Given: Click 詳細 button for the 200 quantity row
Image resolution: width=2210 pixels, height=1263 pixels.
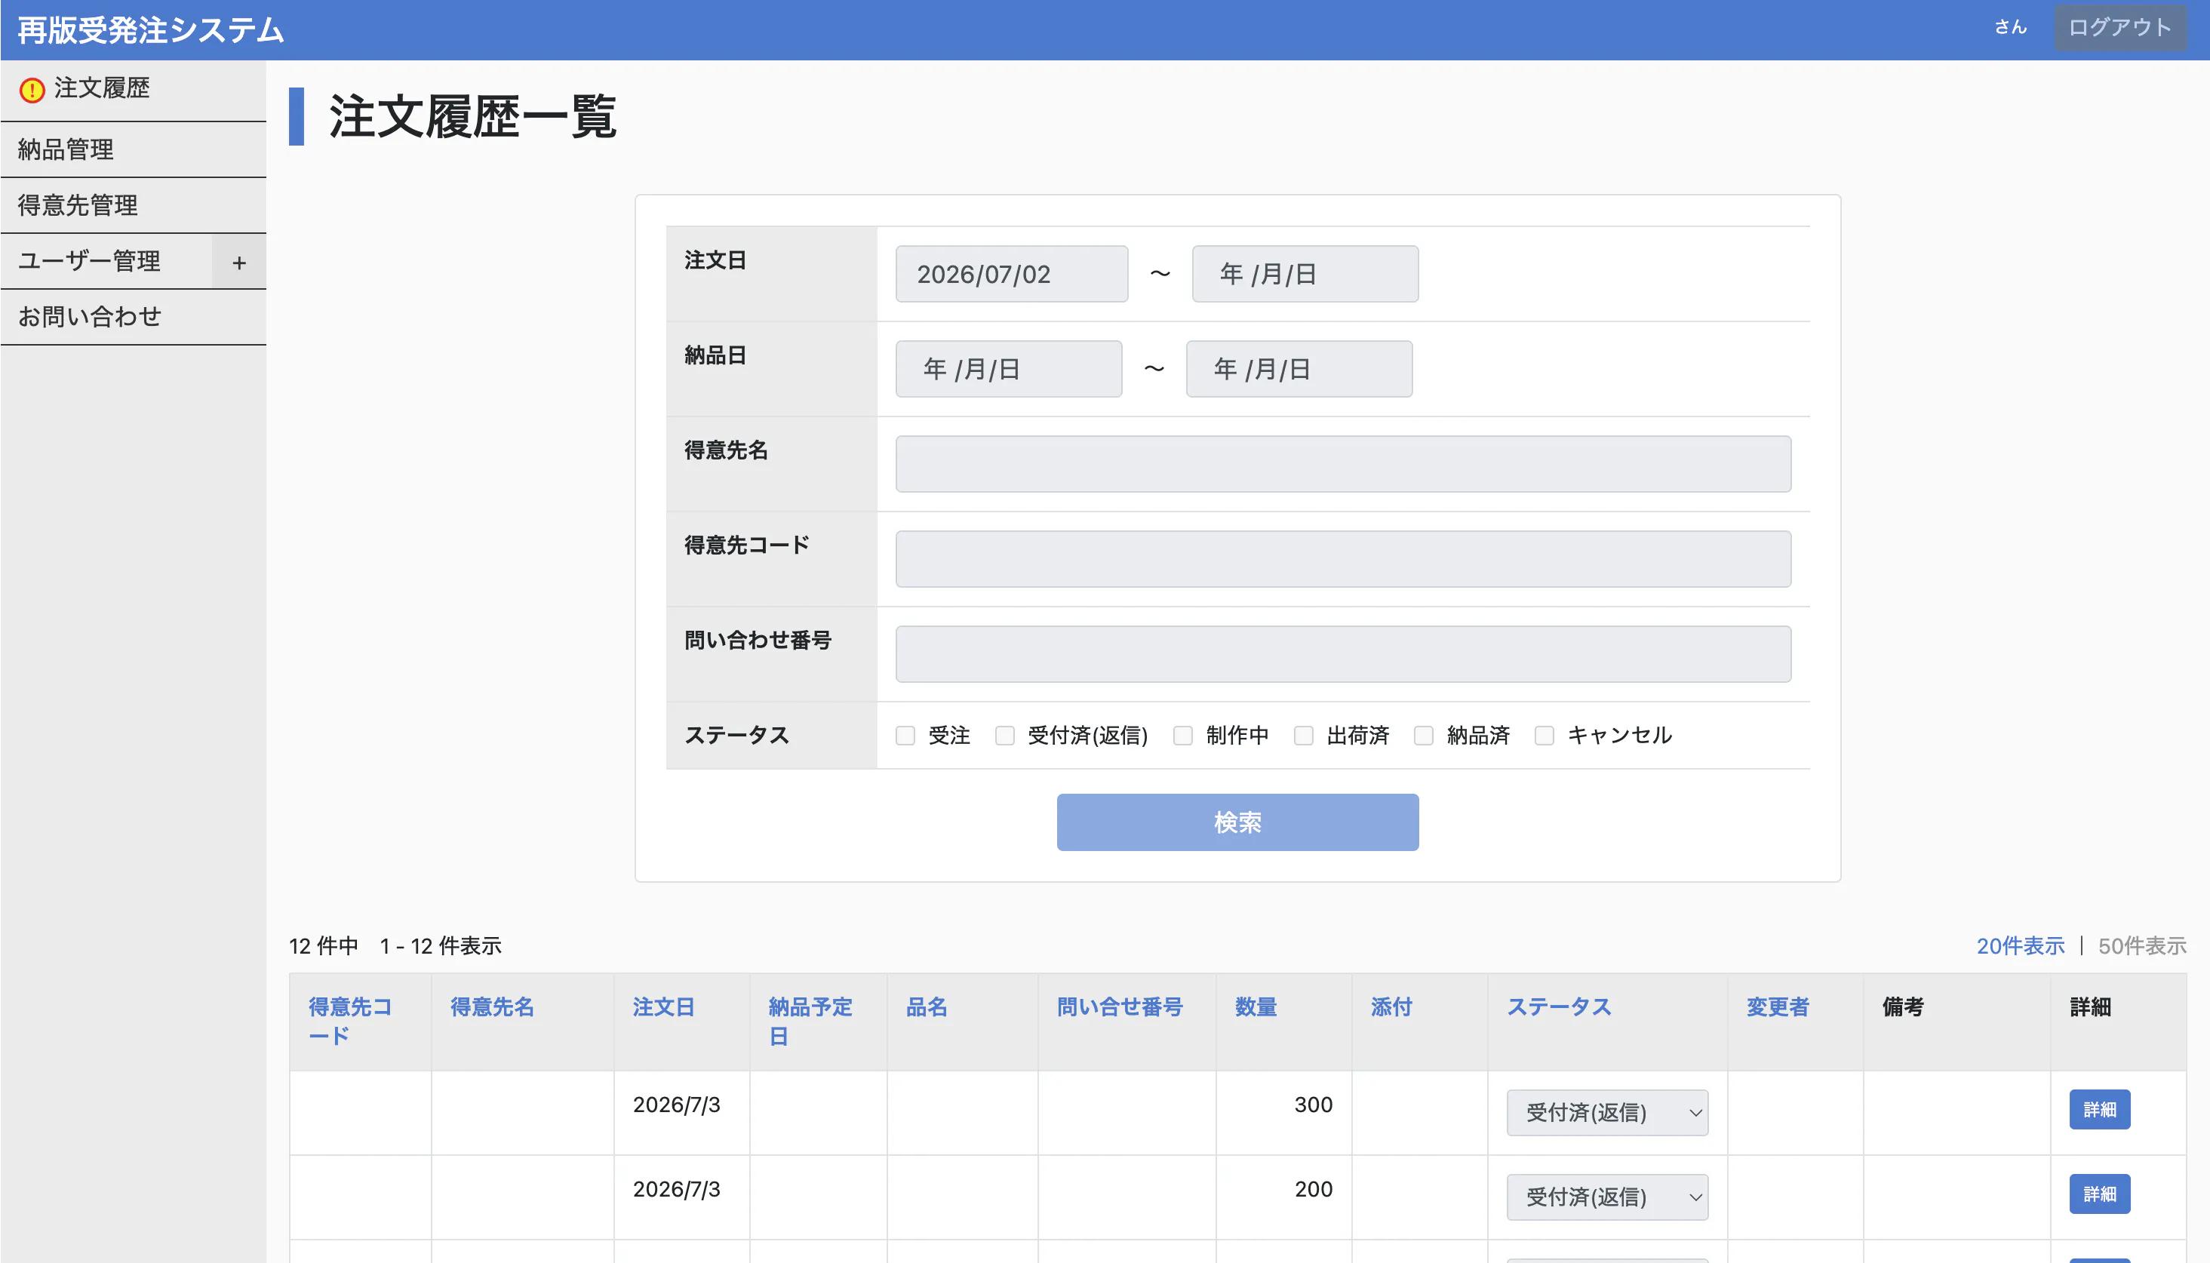Looking at the screenshot, I should click(x=2099, y=1194).
